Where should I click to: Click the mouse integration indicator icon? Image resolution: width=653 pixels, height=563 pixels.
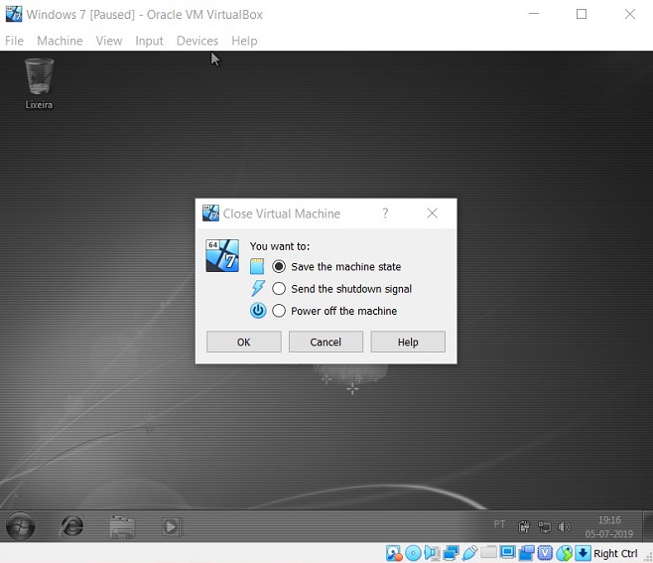565,553
